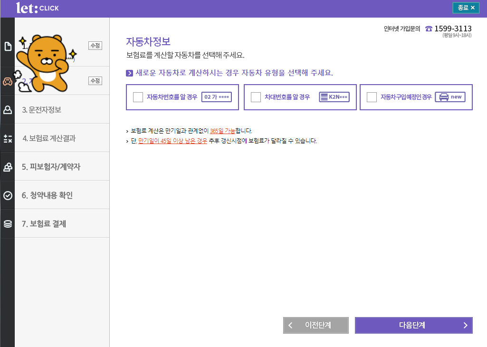Click the new car icon badge
This screenshot has width=487, height=347.
(x=450, y=97)
